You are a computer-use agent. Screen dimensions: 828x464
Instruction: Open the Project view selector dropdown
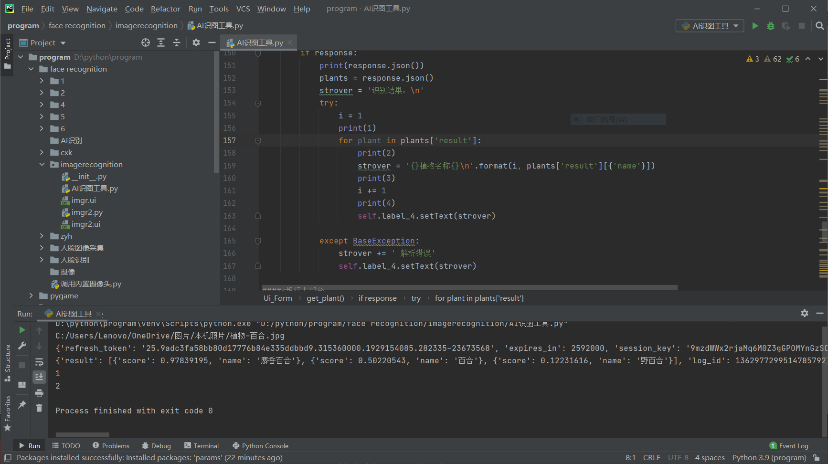[42, 42]
